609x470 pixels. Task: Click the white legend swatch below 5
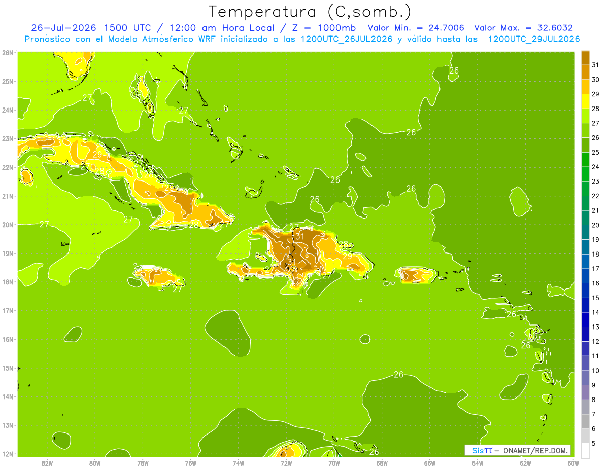[x=585, y=450]
